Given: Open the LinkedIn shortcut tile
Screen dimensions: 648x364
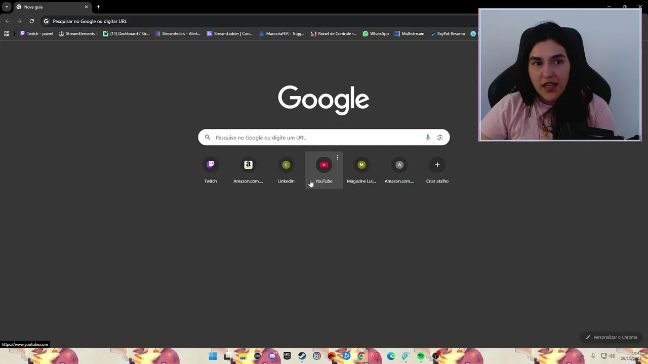Looking at the screenshot, I should pos(286,170).
